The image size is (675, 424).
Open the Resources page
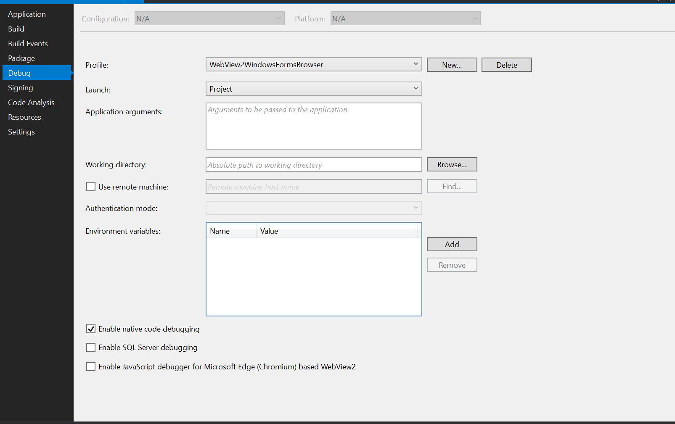(24, 117)
